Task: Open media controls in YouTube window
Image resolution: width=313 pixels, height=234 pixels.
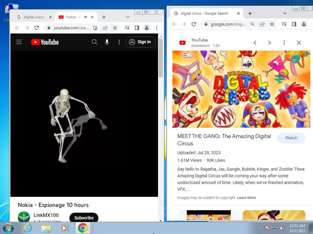Action: pos(127,28)
